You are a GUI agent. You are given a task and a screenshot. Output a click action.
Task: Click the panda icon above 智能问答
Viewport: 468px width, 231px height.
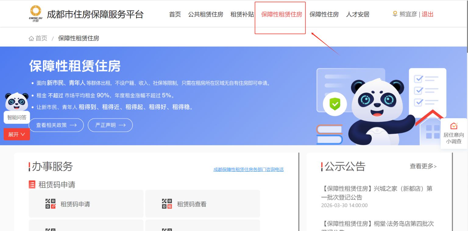point(17,101)
